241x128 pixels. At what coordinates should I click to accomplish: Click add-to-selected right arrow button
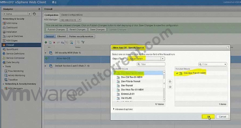coord(170,81)
